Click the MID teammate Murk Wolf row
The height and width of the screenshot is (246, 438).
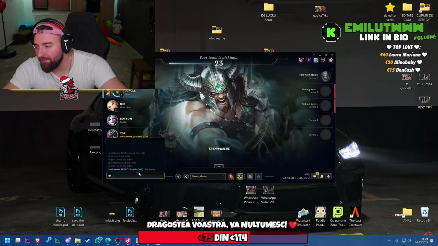(x=130, y=106)
